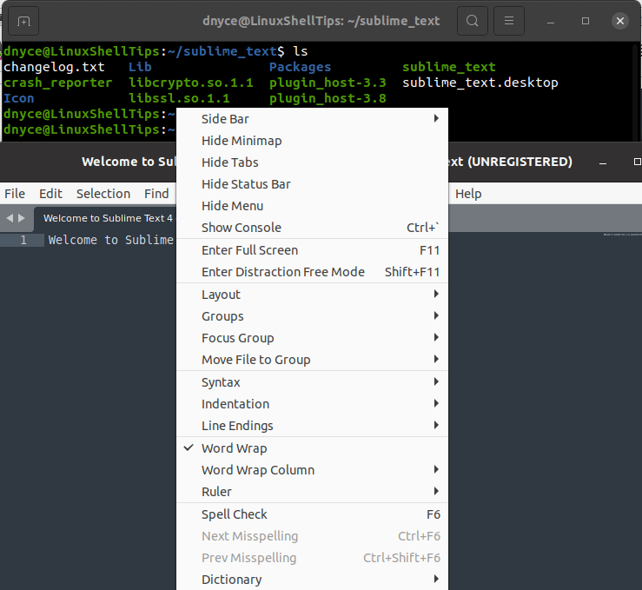
Task: Click 'plugin_host-3.3' in terminal listing
Action: [x=328, y=83]
